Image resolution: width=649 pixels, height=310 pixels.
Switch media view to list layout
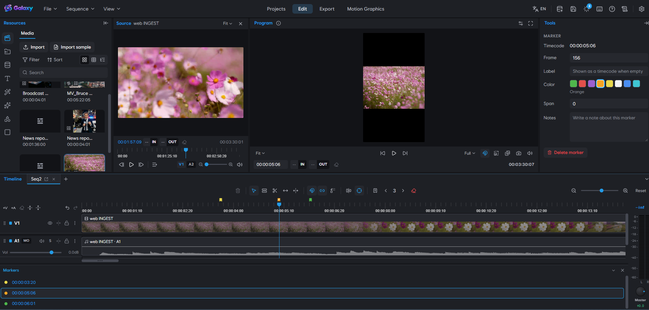tap(102, 60)
